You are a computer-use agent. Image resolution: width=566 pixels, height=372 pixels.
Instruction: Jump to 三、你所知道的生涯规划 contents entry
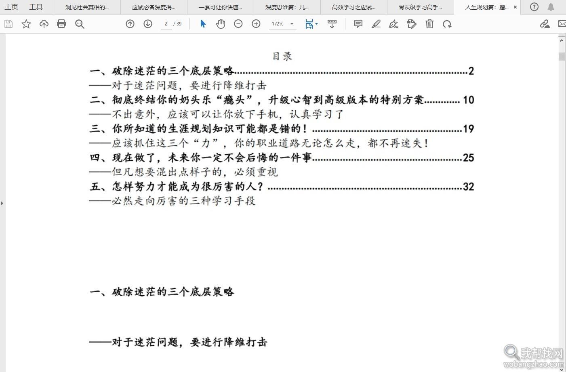coord(282,129)
